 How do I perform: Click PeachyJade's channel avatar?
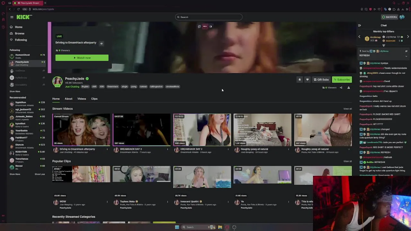tap(57, 81)
